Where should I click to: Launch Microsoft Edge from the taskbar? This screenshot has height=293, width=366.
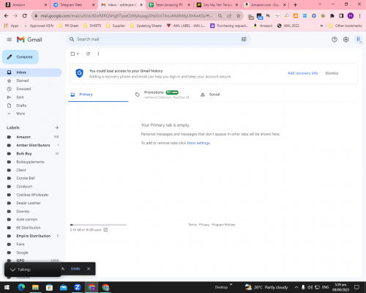21,287
